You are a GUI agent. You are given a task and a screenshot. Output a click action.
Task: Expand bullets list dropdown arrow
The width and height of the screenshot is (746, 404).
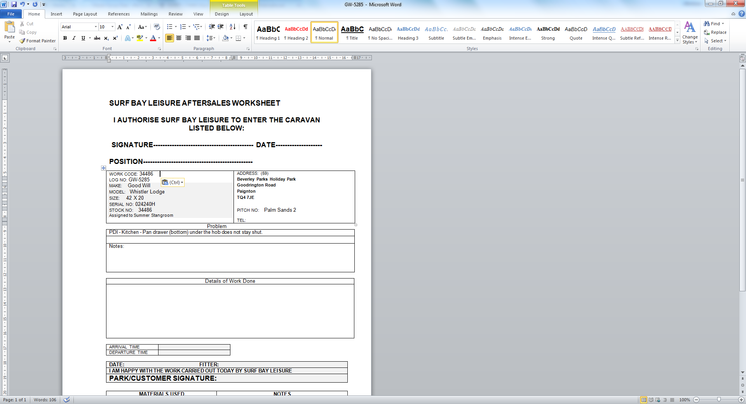coord(176,27)
